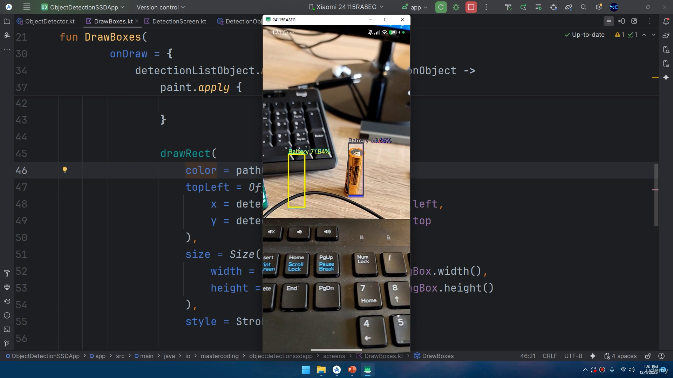Open Search Everywhere magnifier icon
Image resolution: width=673 pixels, height=378 pixels.
584,7
